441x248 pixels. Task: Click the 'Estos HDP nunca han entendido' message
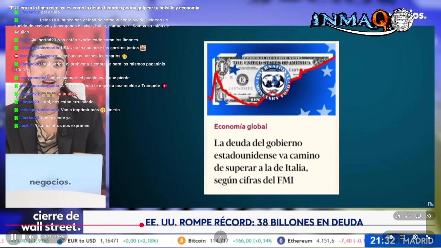[92, 26]
